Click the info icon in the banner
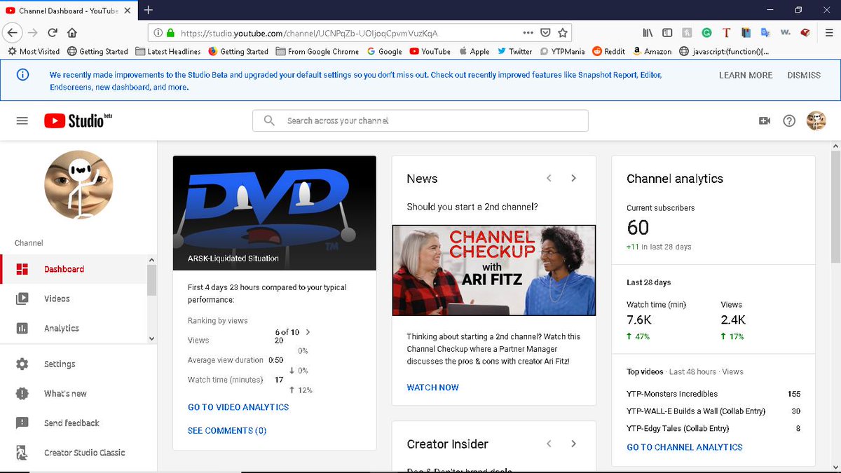The image size is (841, 473). point(22,75)
